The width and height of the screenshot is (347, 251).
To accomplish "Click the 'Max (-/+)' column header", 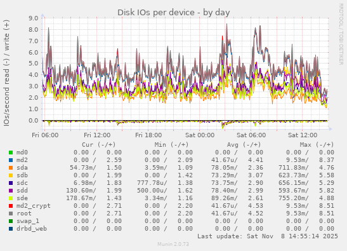I will pyautogui.click(x=317, y=145).
